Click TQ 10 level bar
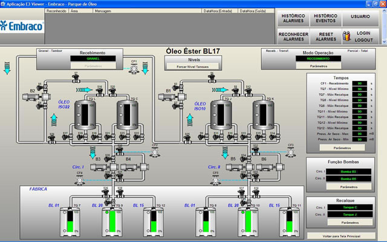Image resolution: width=387 pixels, height=242 pixels. point(248,221)
